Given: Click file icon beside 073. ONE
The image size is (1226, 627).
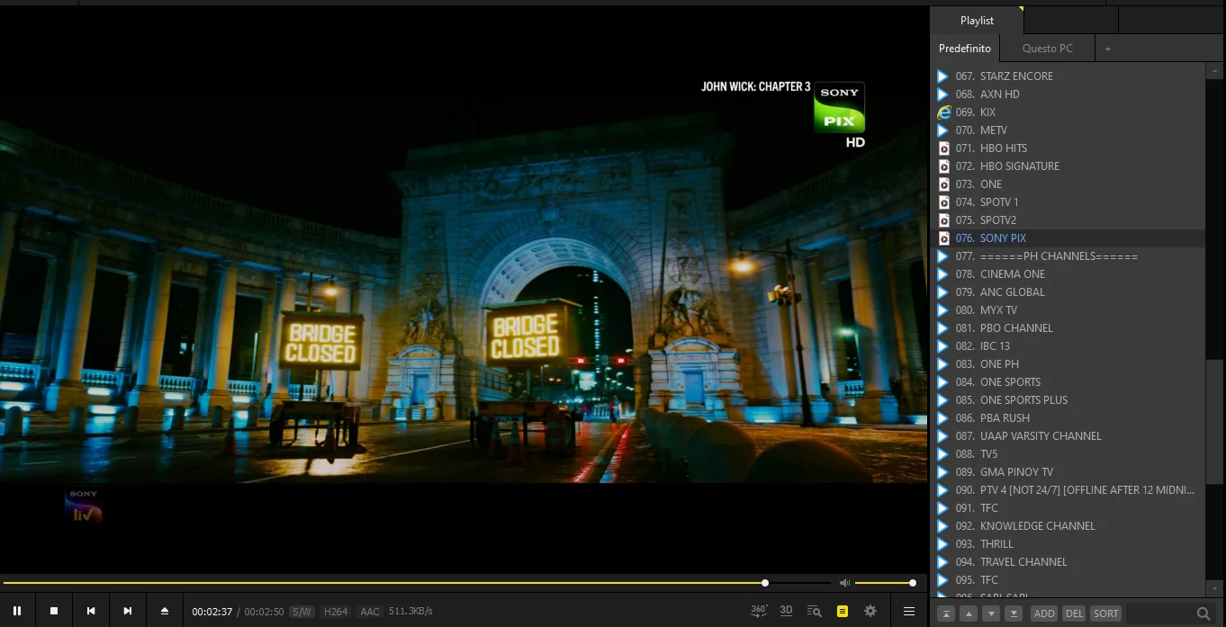Looking at the screenshot, I should [x=943, y=184].
